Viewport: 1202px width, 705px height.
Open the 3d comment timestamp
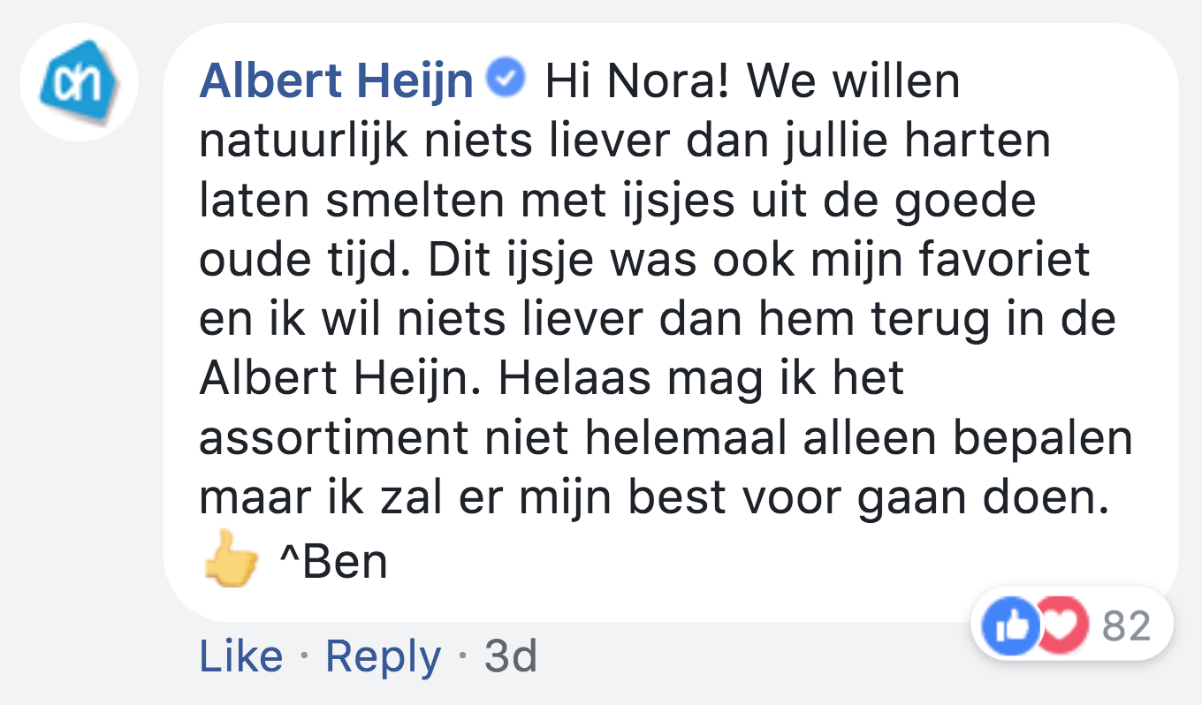point(510,657)
